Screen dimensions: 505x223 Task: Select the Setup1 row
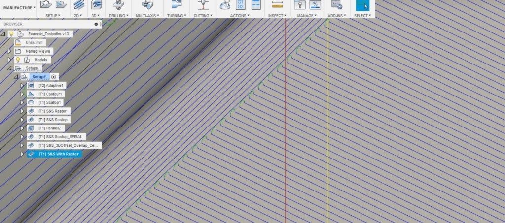pos(39,77)
